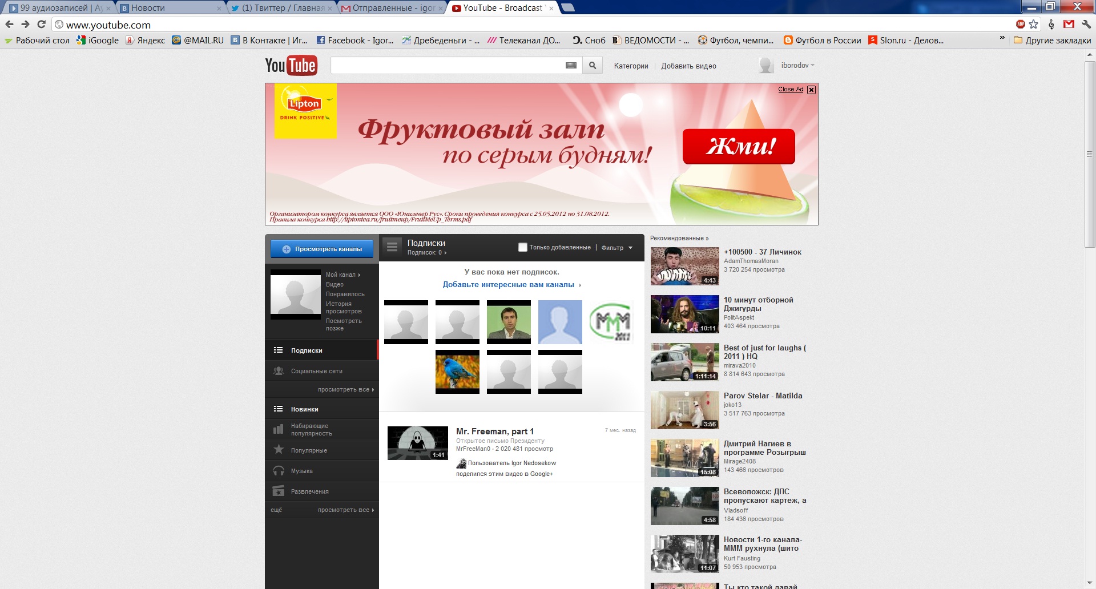Switch to the Отправленные Gmail tab
Screen dimensions: 1096x589
(x=392, y=8)
